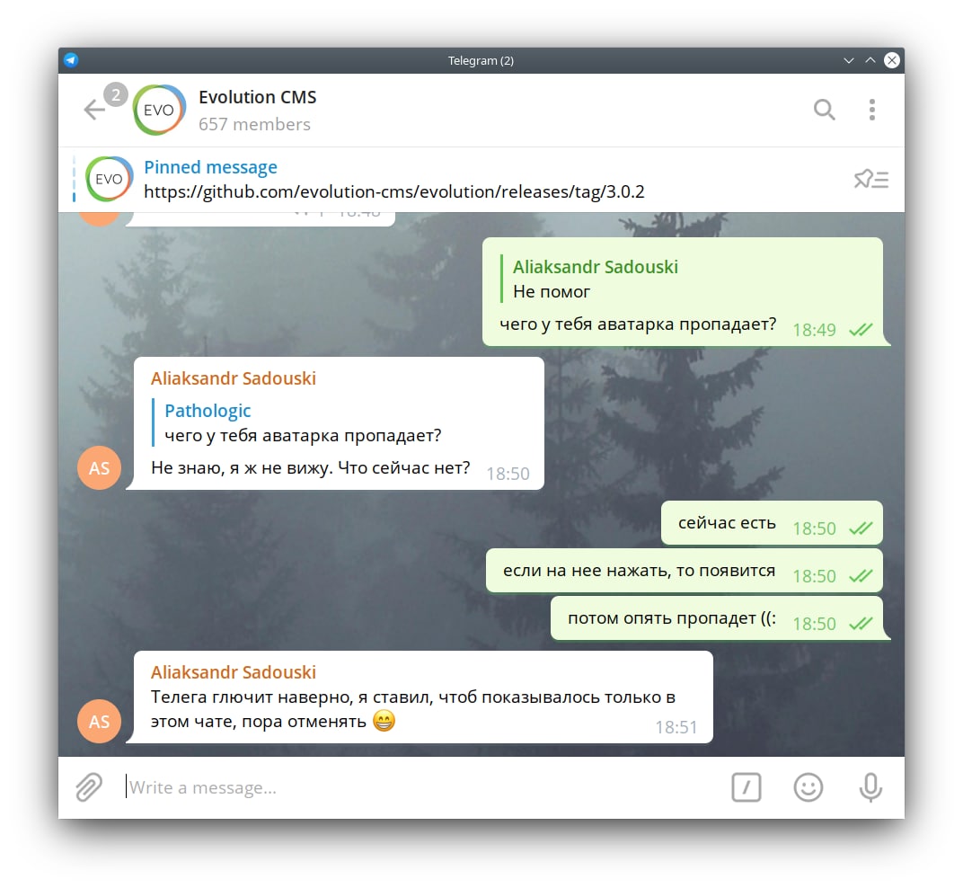
Task: Click the 'сейчас есть' outgoing message bubble
Action: pos(772,524)
